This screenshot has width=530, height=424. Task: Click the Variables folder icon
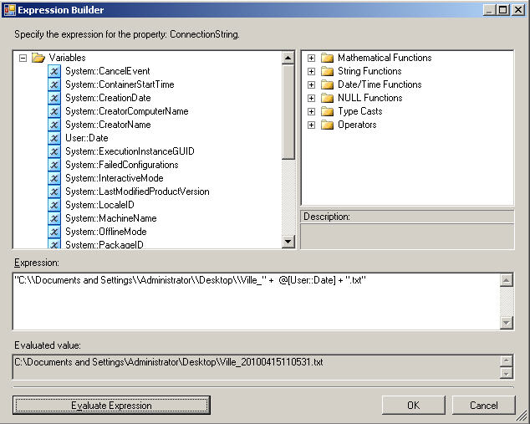click(38, 58)
